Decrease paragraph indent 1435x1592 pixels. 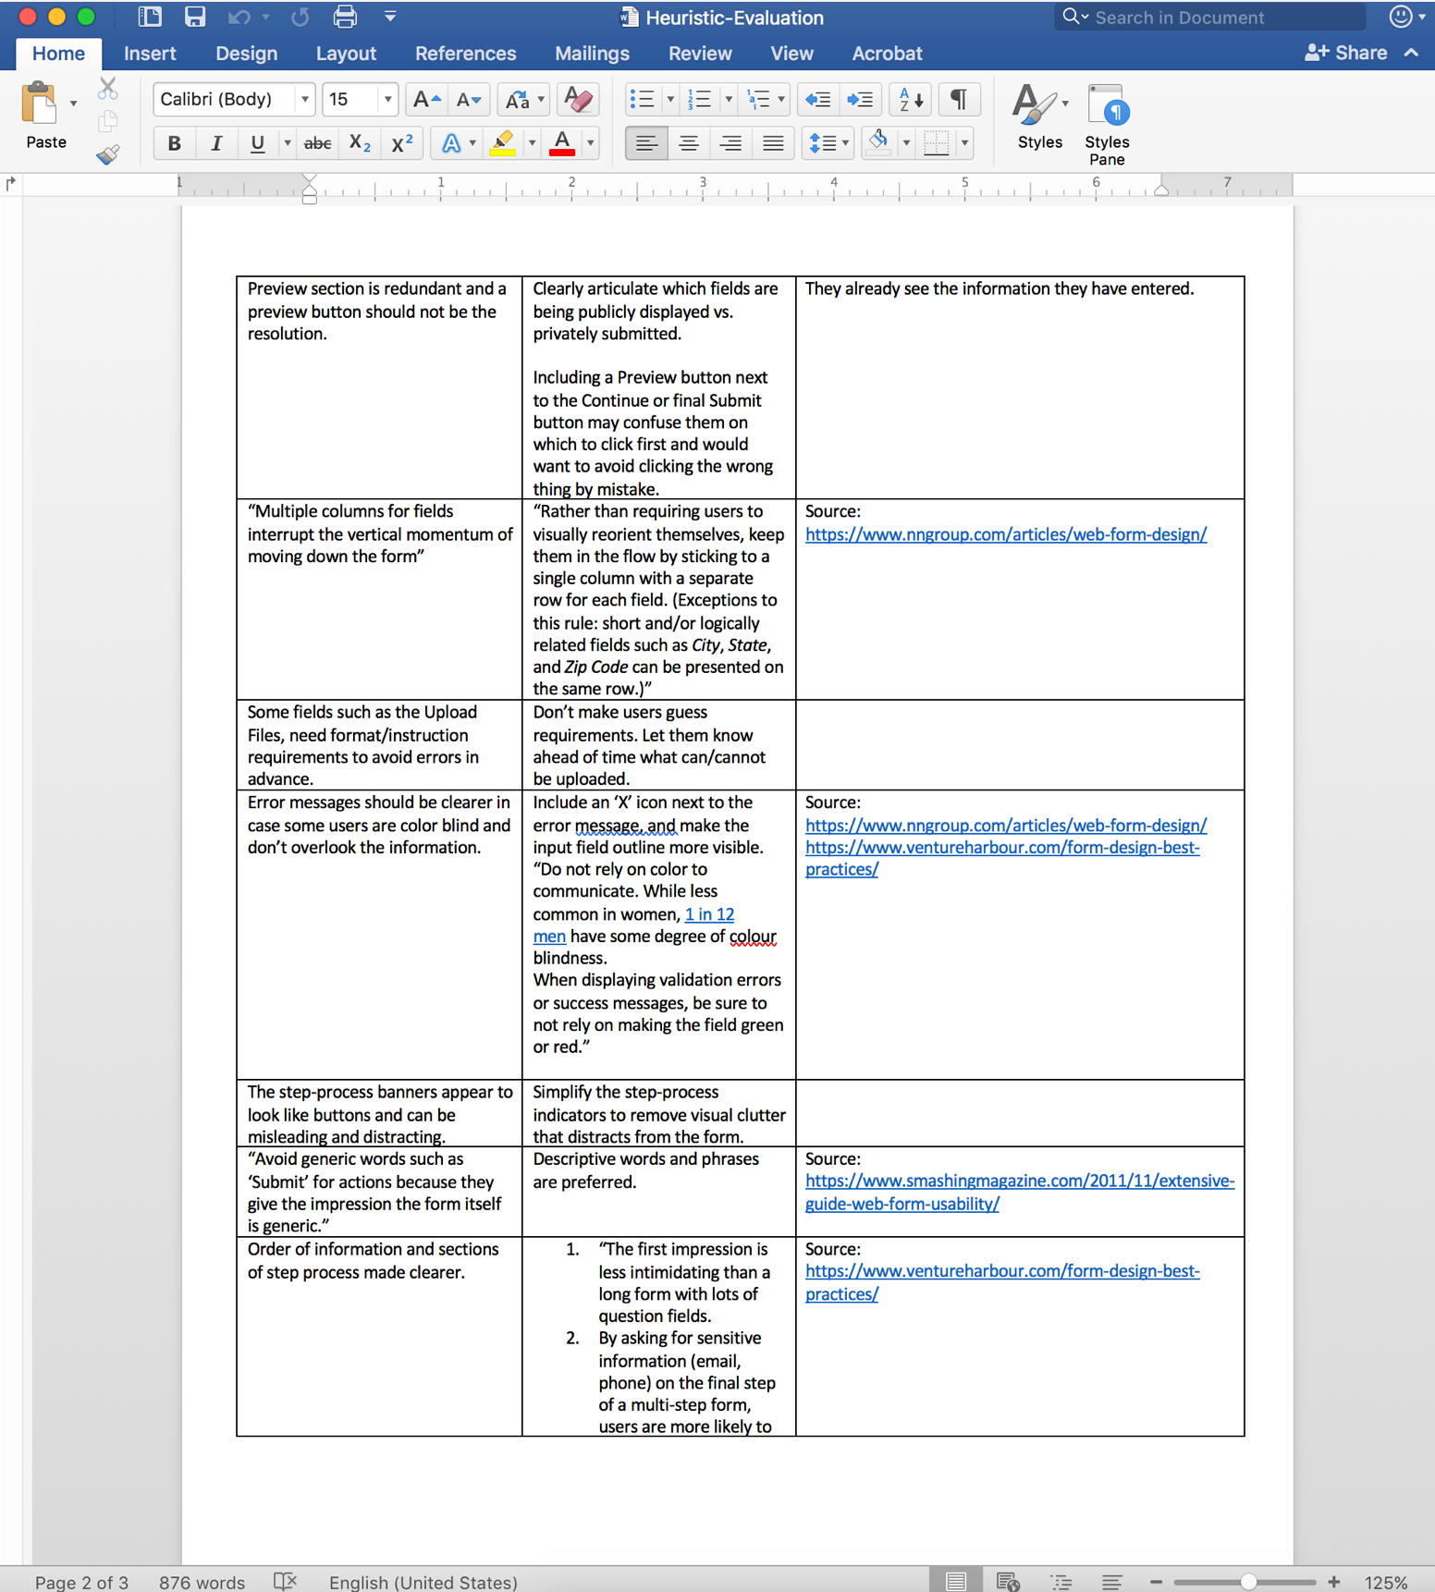point(817,99)
